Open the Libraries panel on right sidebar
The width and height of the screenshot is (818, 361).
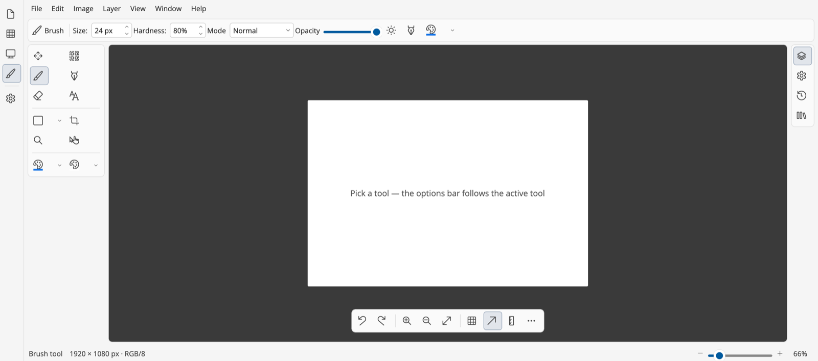[802, 116]
